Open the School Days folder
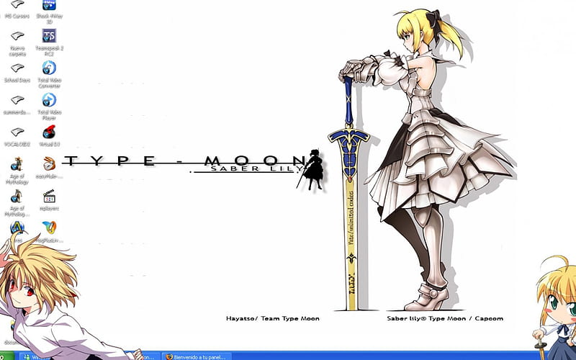This screenshot has width=576, height=360. coord(17,73)
